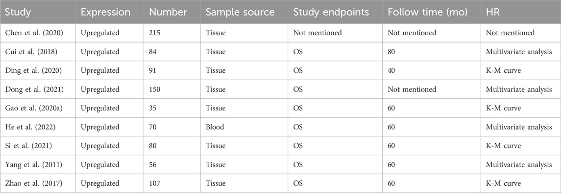This screenshot has width=561, height=193.
Task: Click the Number column header
Action: 168,12
